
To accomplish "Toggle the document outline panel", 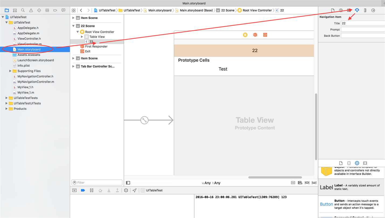I will [x=128, y=183].
